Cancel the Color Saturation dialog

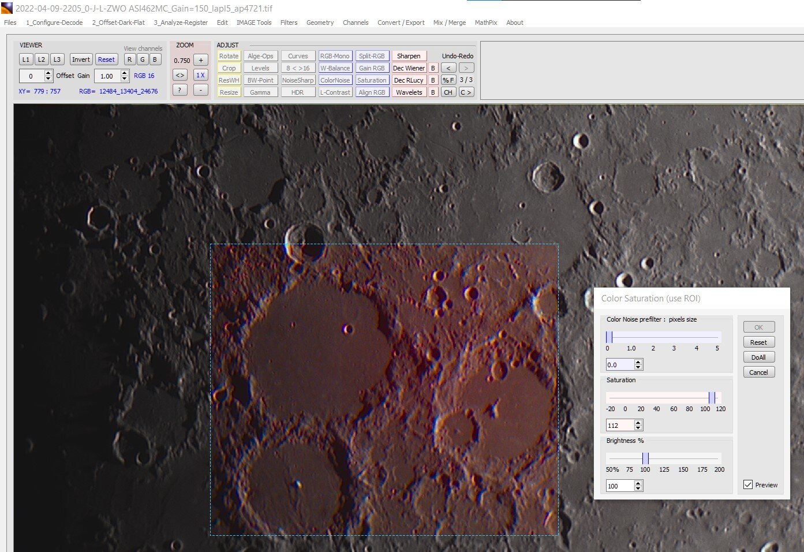pyautogui.click(x=758, y=372)
